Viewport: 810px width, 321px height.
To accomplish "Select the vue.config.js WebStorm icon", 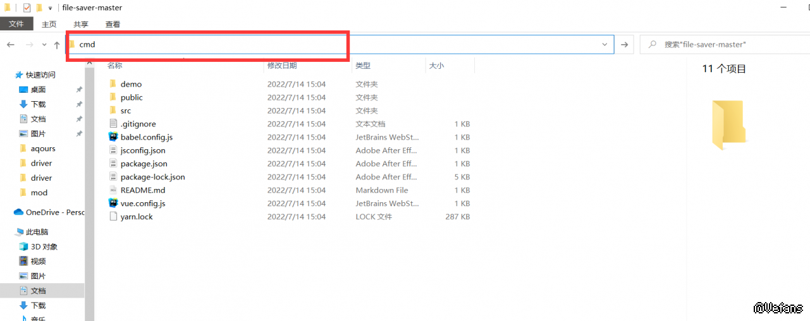I will pos(113,203).
